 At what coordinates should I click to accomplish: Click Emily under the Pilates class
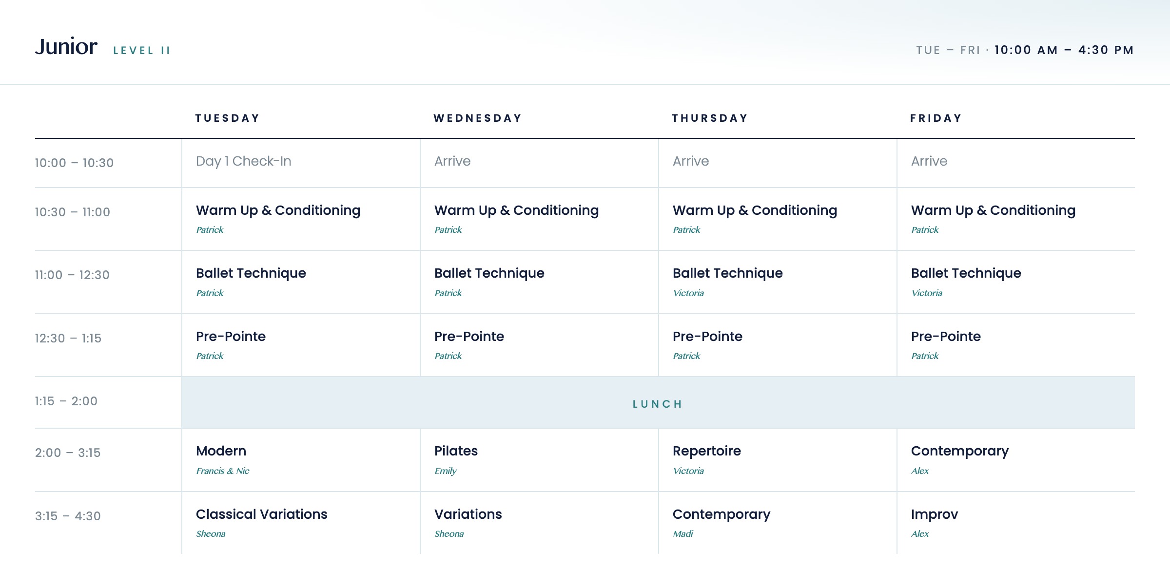[x=446, y=471]
